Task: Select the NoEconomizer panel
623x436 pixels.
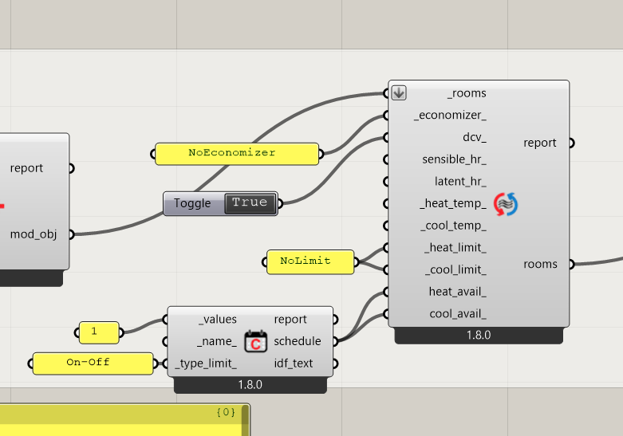Action: coord(237,154)
